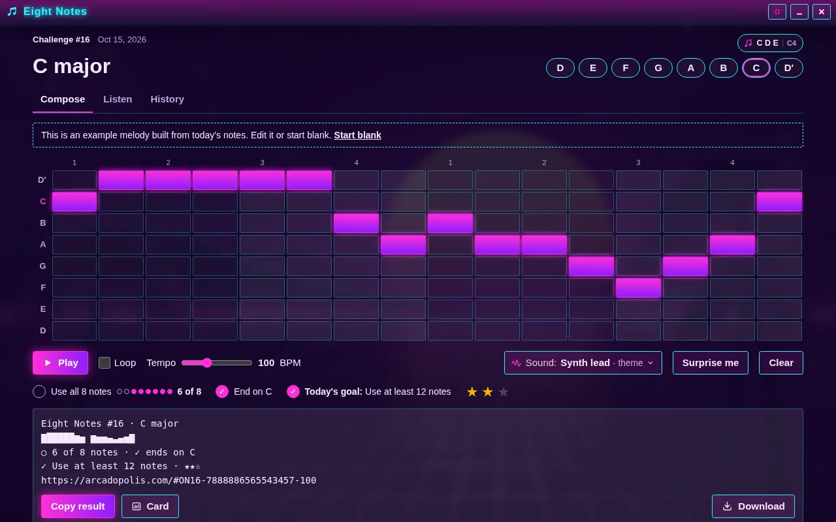The image size is (836, 522).
Task: Preview the A note pill
Action: tap(691, 68)
